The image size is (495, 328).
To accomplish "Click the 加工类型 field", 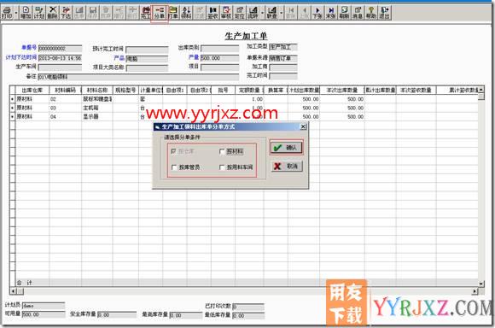I will [x=283, y=47].
